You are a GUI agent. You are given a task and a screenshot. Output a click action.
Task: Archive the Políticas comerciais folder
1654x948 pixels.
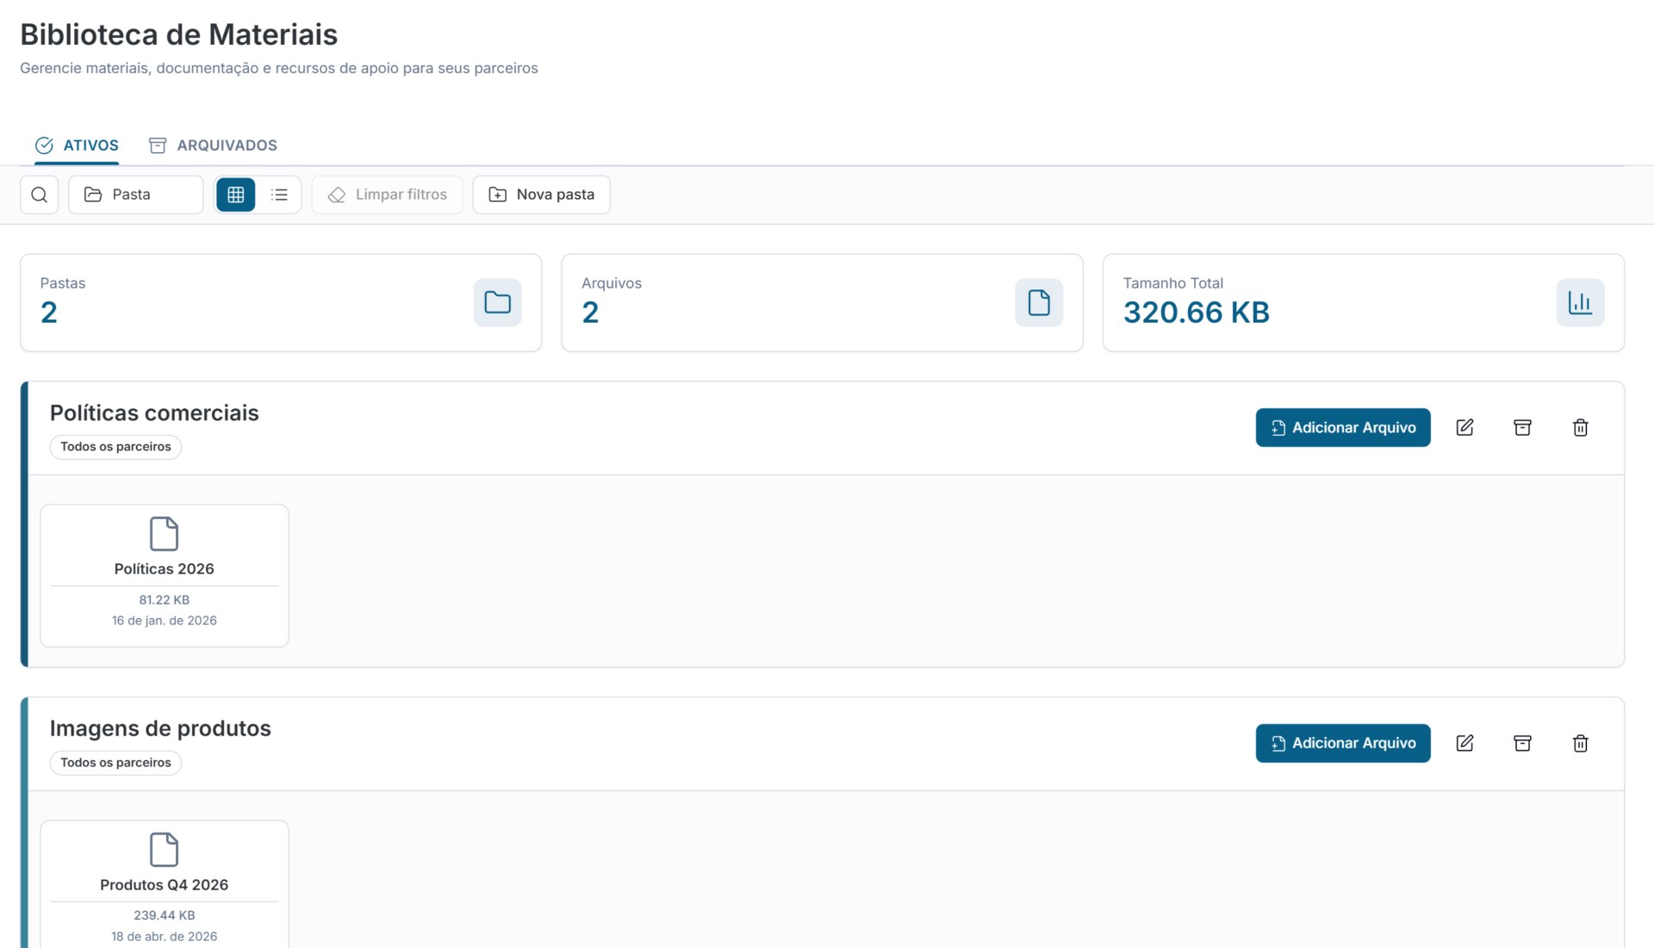tap(1522, 428)
